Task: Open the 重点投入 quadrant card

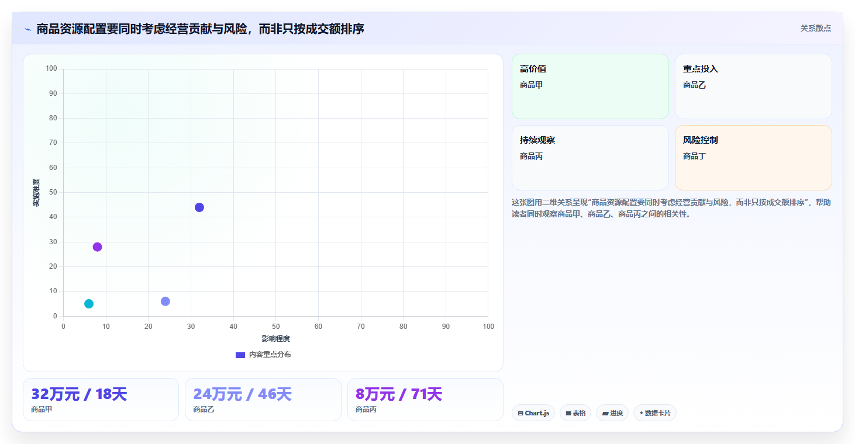Action: click(x=753, y=86)
